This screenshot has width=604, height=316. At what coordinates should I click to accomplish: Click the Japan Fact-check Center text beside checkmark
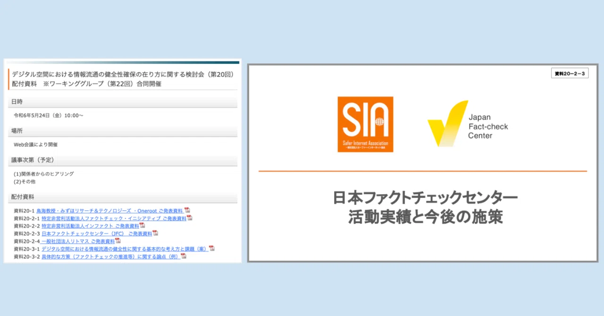[x=488, y=126]
